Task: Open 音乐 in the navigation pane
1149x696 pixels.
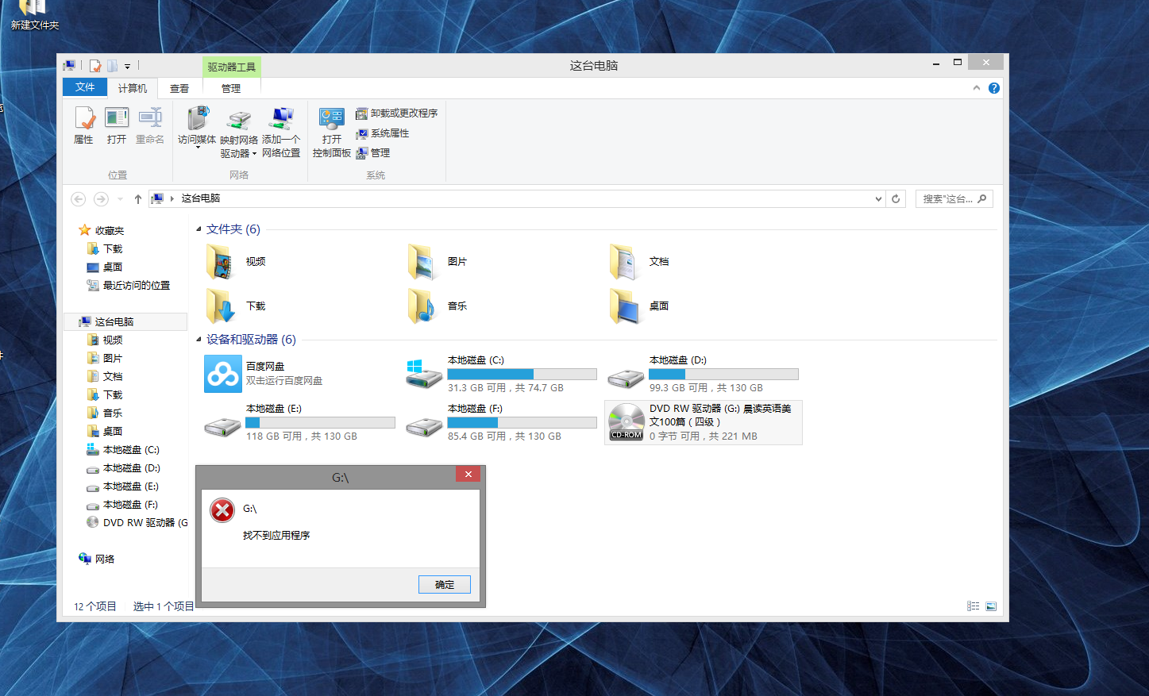Action: (x=105, y=413)
